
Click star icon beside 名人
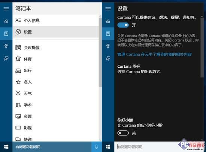pyautogui.click(x=18, y=82)
